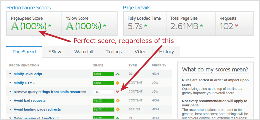This screenshot has width=260, height=120.
Task: Switch to the Timings tab
Action: (114, 52)
